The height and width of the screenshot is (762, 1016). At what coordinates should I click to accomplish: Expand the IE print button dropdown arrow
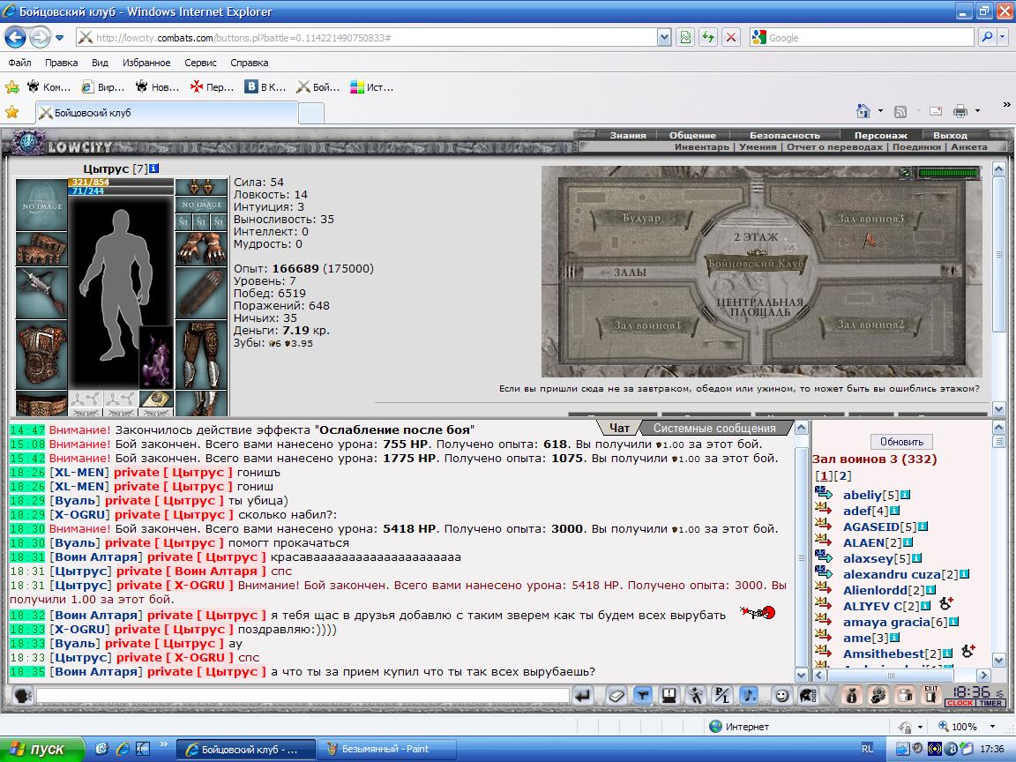click(977, 111)
